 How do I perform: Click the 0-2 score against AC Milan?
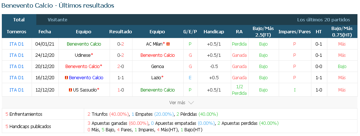120,44
